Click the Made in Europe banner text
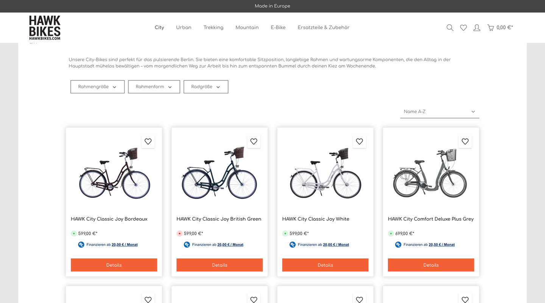 (x=272, y=6)
